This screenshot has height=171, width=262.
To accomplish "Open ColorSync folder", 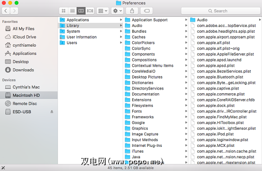I will click(156, 48).
